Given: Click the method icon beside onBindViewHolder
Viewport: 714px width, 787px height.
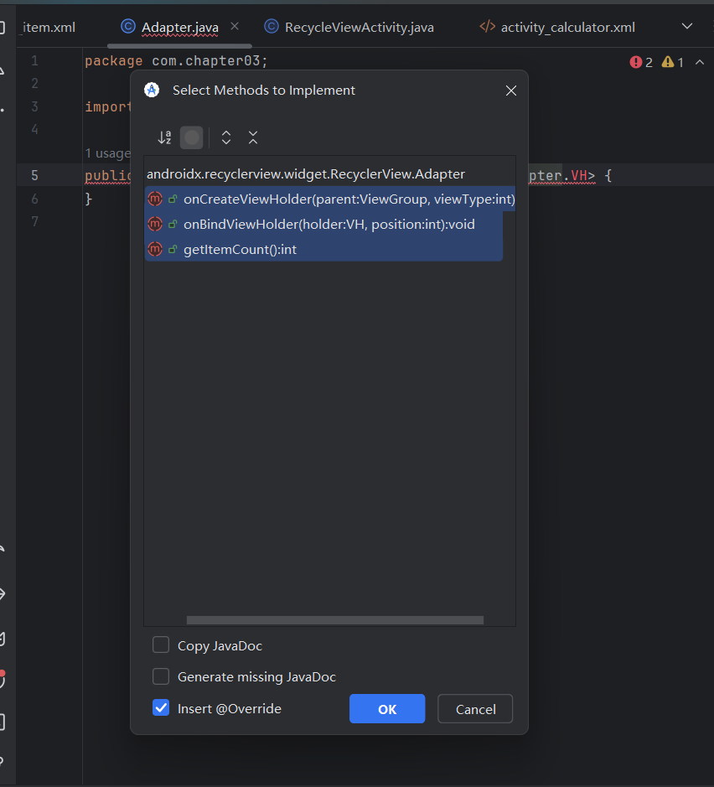Looking at the screenshot, I should 155,224.
